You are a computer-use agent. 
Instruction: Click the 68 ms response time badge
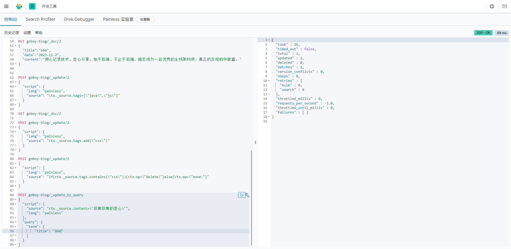pyautogui.click(x=502, y=33)
